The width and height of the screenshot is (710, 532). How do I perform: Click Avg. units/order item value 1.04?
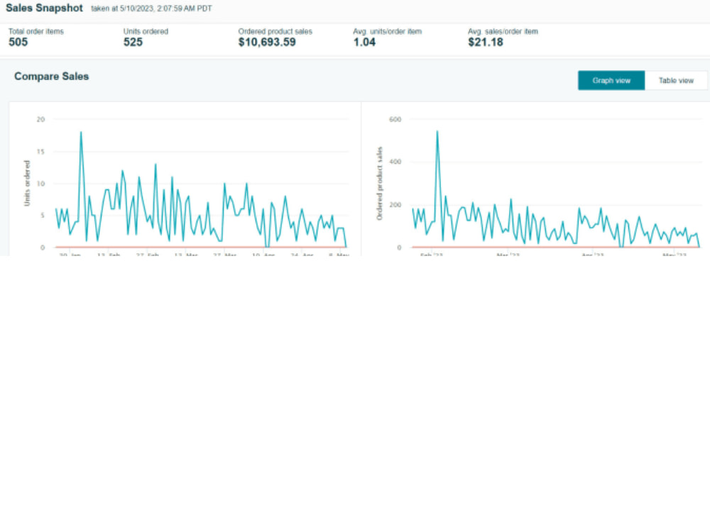click(x=364, y=42)
